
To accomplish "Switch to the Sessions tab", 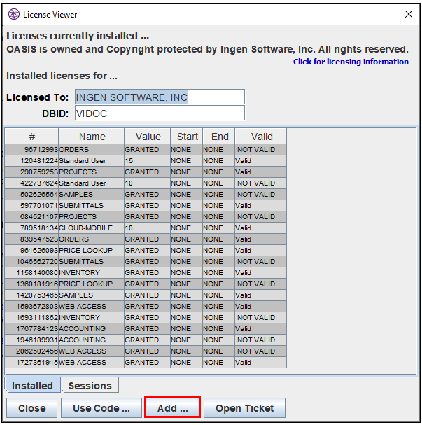I will click(90, 385).
